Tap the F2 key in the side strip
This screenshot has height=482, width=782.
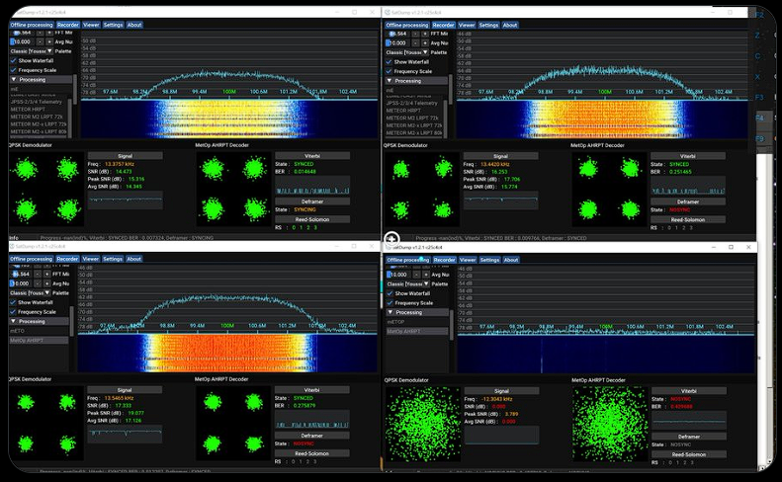coord(759,15)
